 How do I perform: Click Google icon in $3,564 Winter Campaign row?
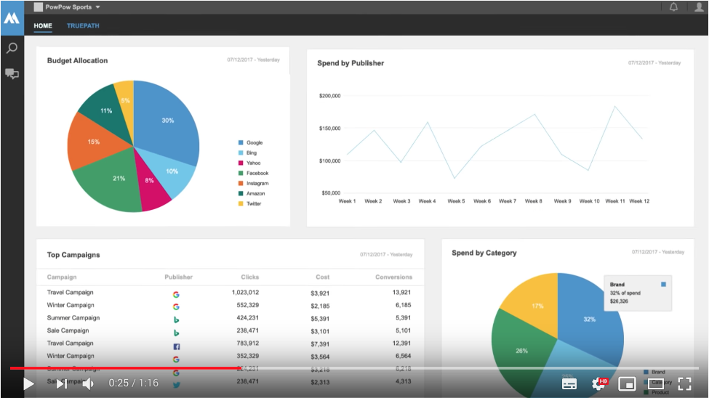pyautogui.click(x=176, y=360)
